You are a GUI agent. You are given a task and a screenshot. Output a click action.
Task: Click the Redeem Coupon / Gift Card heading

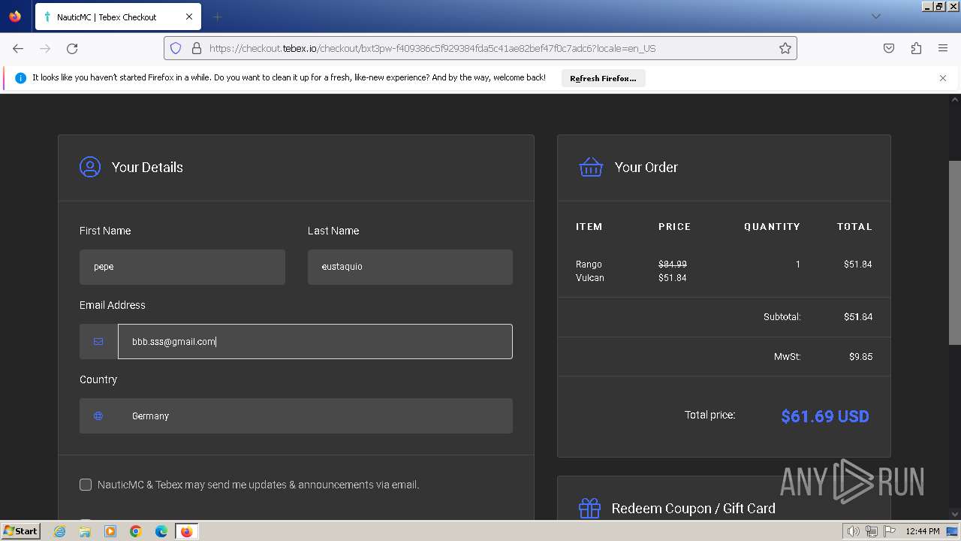pyautogui.click(x=693, y=509)
